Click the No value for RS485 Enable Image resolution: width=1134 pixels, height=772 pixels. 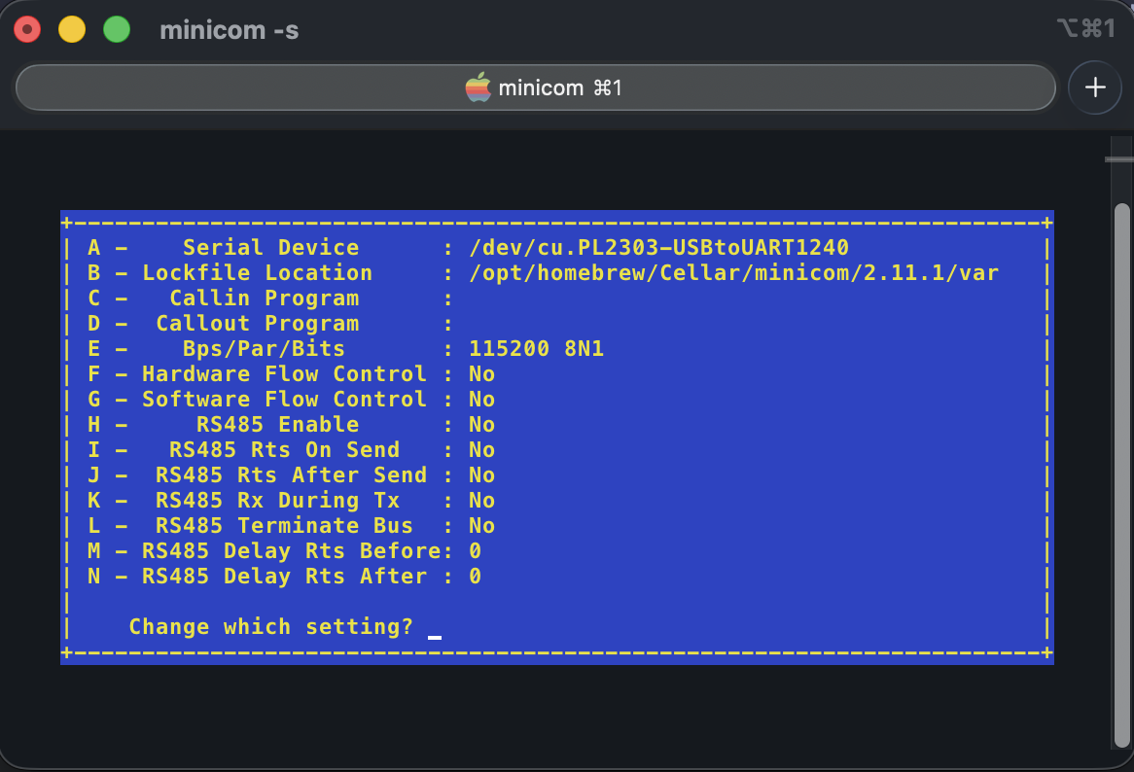(481, 424)
